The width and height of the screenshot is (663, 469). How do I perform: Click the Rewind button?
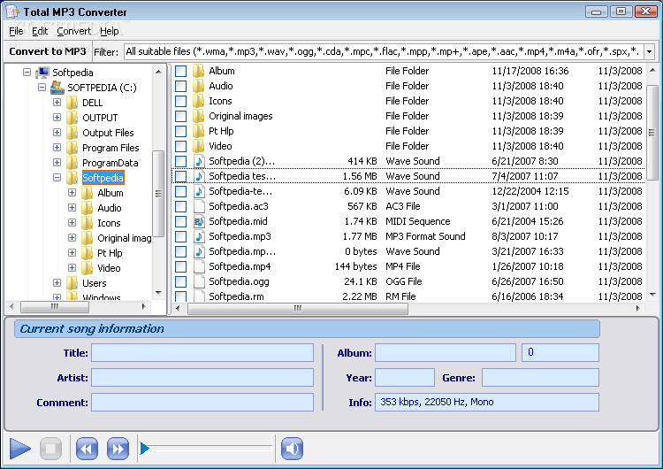point(87,449)
